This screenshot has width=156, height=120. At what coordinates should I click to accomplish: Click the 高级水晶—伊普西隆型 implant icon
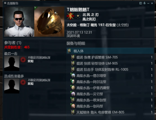[73, 88]
